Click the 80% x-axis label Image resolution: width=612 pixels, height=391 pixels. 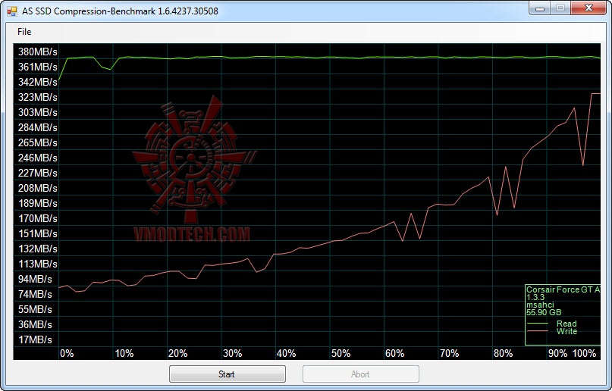(504, 354)
